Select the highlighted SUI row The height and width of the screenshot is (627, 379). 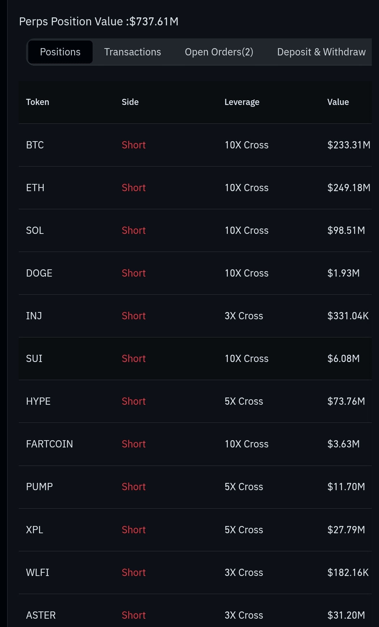[34, 359]
